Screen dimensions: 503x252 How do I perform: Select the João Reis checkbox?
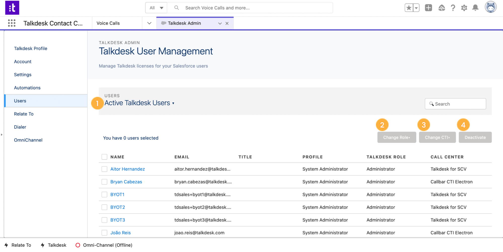tap(104, 233)
